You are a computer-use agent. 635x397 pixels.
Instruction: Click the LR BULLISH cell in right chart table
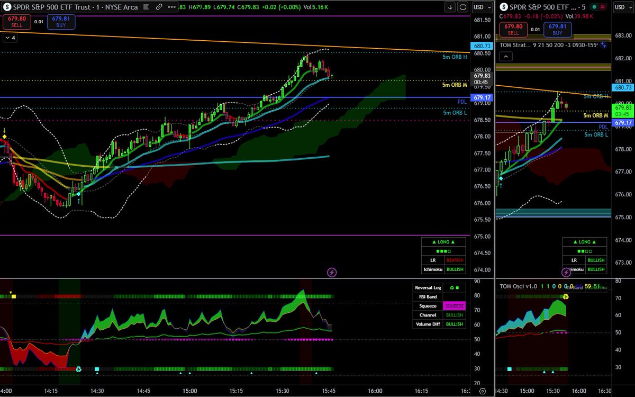click(x=595, y=261)
